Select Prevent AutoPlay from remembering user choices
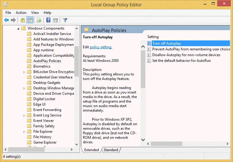The image size is (233, 162). (x=188, y=49)
